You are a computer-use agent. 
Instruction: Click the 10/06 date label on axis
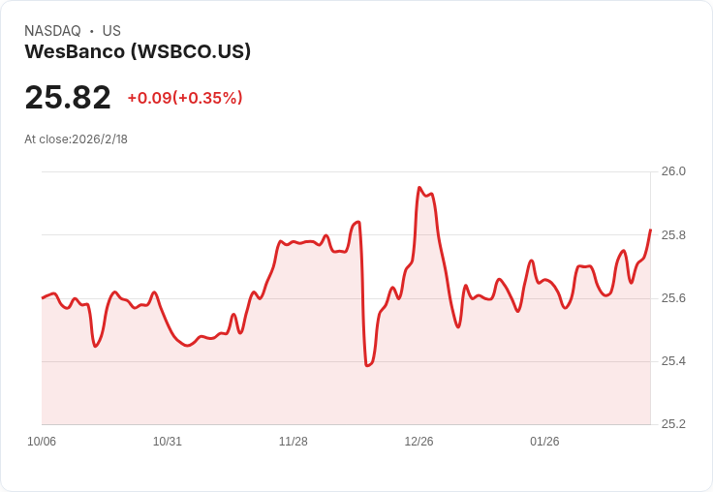pyautogui.click(x=42, y=442)
